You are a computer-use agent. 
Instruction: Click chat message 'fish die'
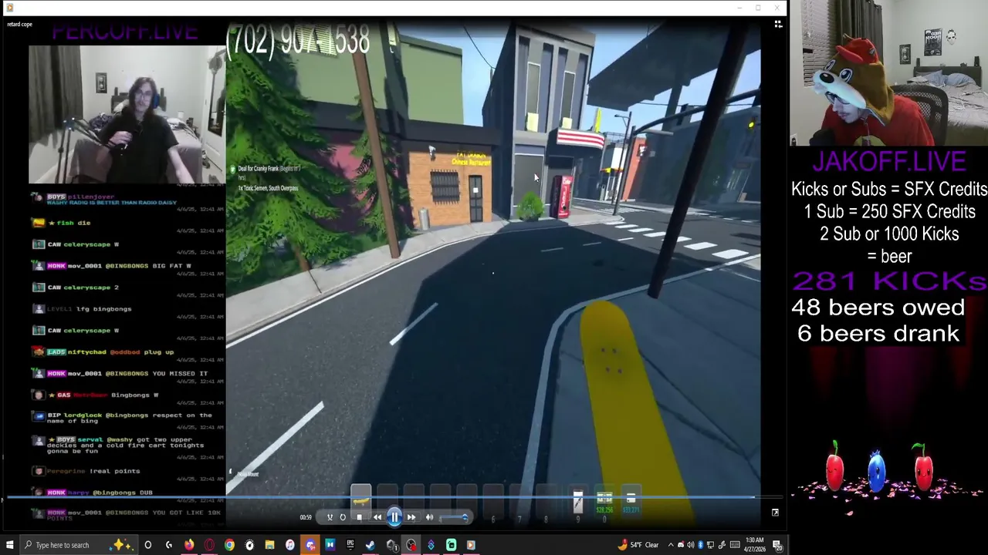(73, 223)
